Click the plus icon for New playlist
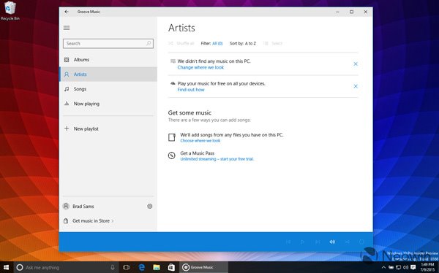This screenshot has height=273, width=439. pyautogui.click(x=67, y=128)
